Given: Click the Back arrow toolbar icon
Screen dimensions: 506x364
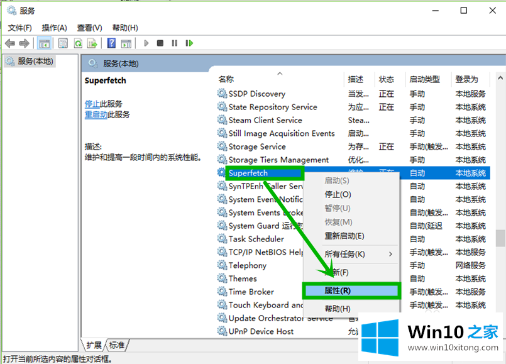Looking at the screenshot, I should click(10, 43).
